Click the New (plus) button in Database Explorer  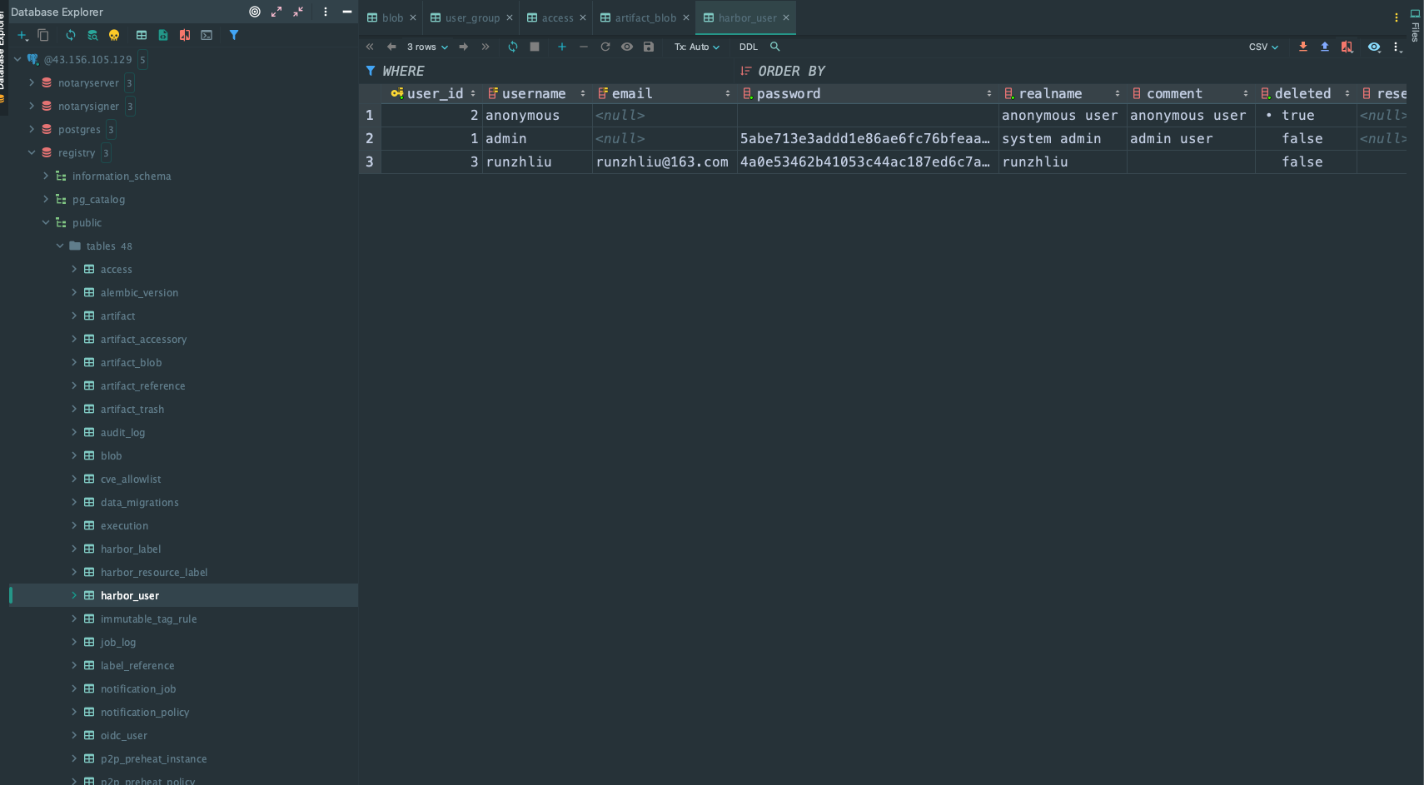(x=22, y=35)
